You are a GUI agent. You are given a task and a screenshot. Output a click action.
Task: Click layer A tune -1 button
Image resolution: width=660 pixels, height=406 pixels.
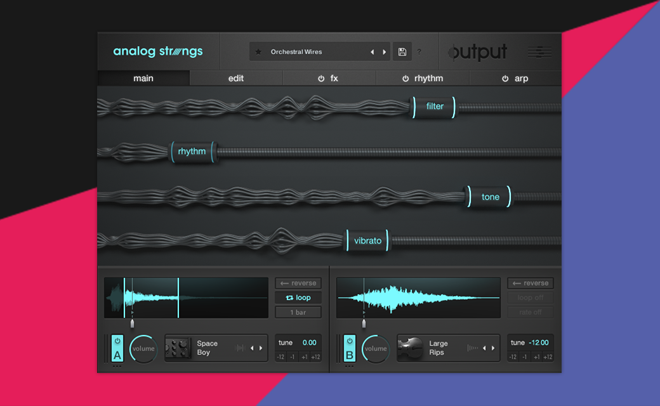292,357
